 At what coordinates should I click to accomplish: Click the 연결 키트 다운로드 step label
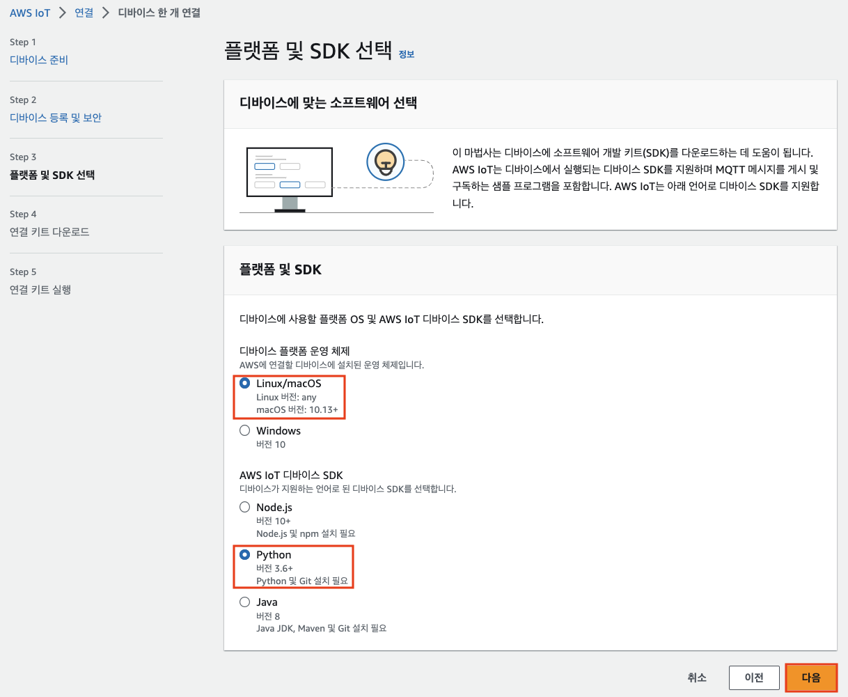pos(49,232)
